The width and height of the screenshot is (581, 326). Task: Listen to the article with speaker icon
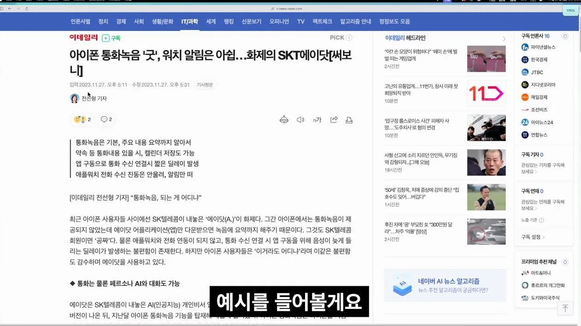pos(300,120)
